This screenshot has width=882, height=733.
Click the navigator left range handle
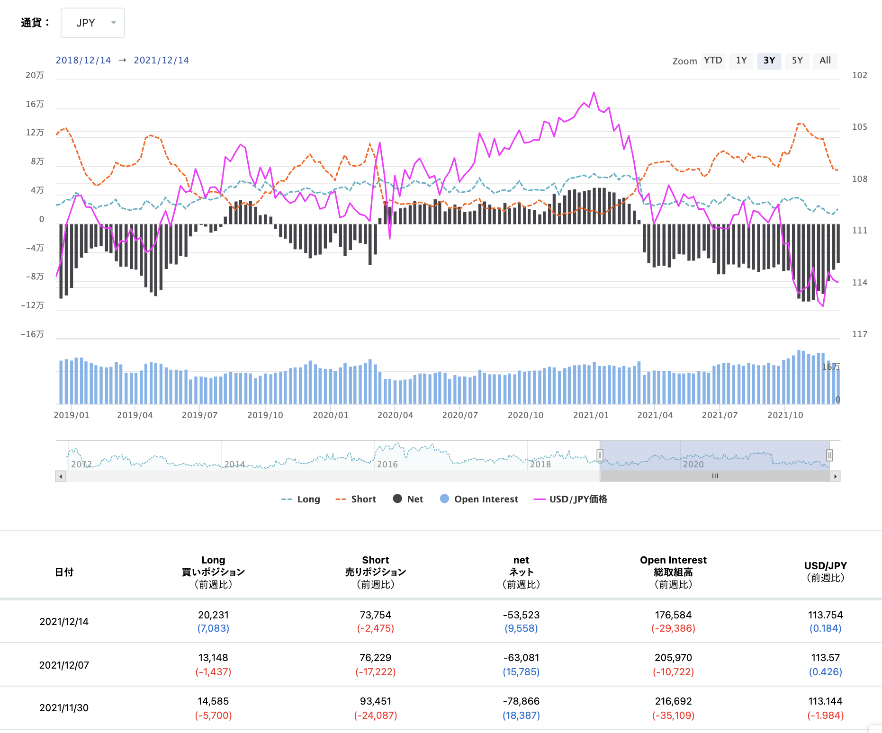pos(600,456)
